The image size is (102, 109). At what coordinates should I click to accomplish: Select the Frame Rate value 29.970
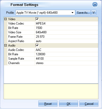tap(66, 37)
